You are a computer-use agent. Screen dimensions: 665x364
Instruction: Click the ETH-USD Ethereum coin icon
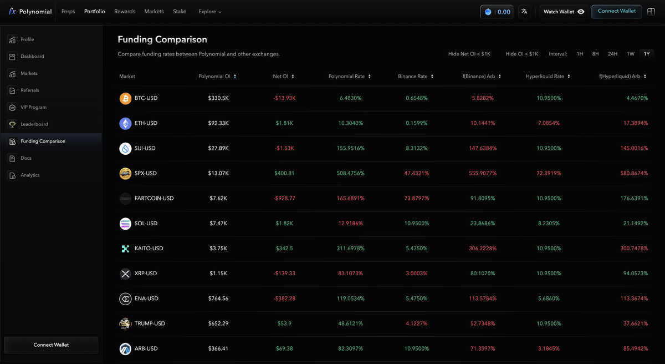(x=125, y=123)
